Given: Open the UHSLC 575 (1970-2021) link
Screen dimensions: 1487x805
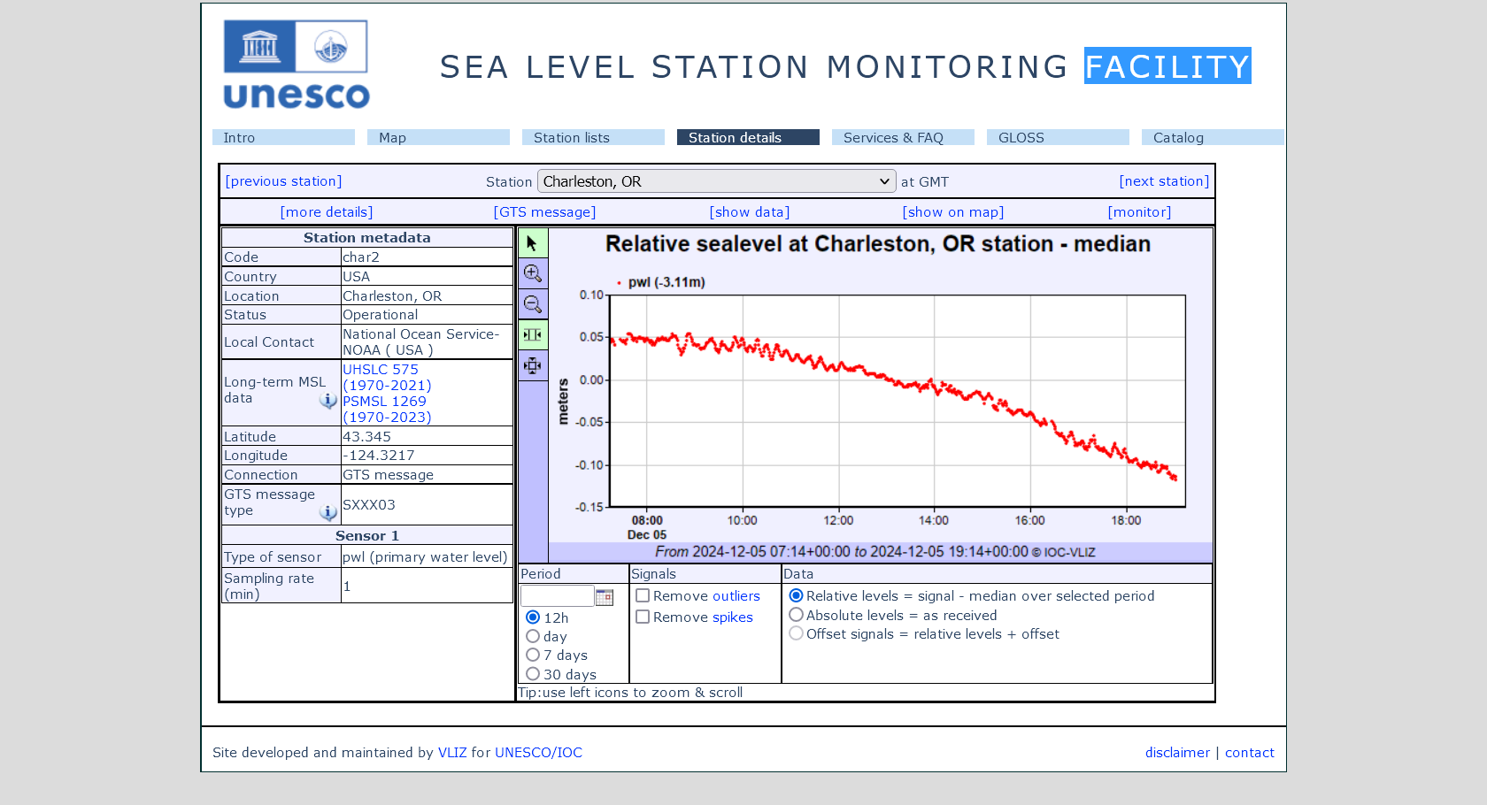Looking at the screenshot, I should pos(387,378).
